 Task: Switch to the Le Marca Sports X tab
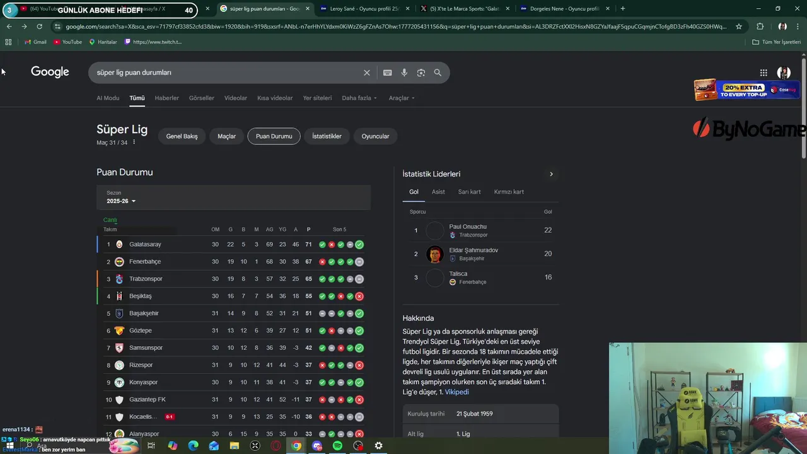[x=465, y=9]
